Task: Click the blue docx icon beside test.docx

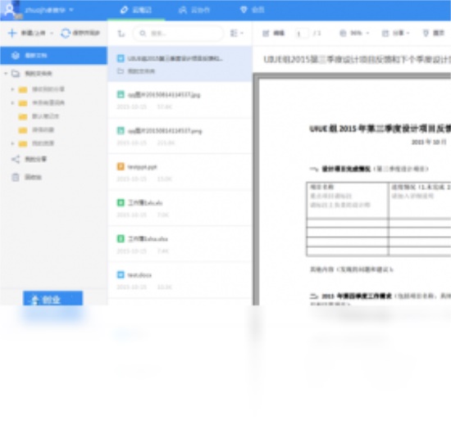Action: click(121, 275)
